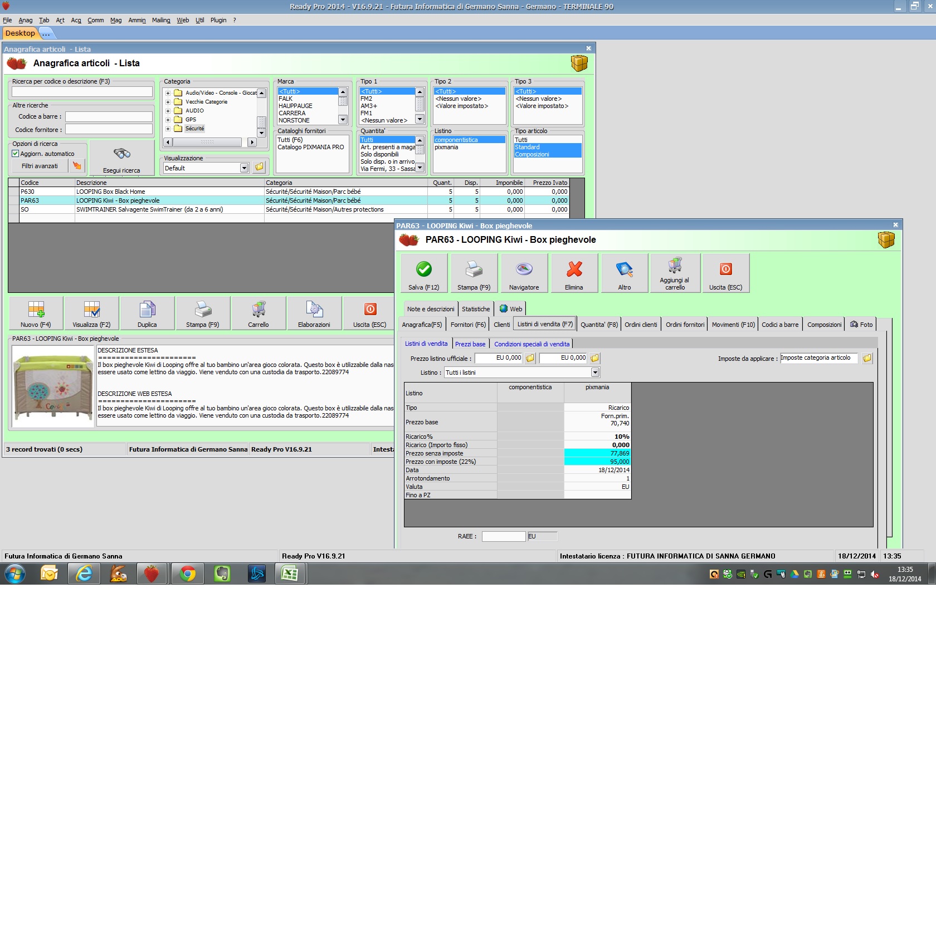936x931 pixels.
Task: Click the Elimina red X icon
Action: click(x=574, y=269)
